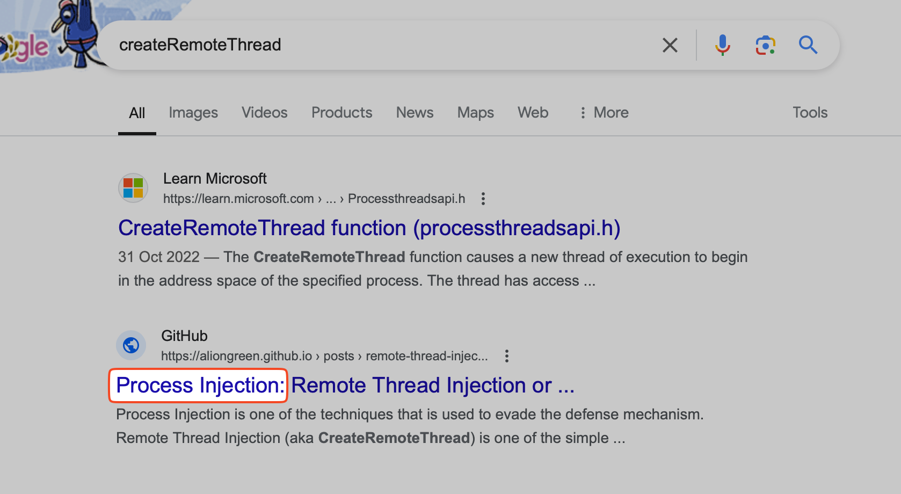The image size is (901, 494).
Task: Open the Web results tab
Action: [533, 113]
